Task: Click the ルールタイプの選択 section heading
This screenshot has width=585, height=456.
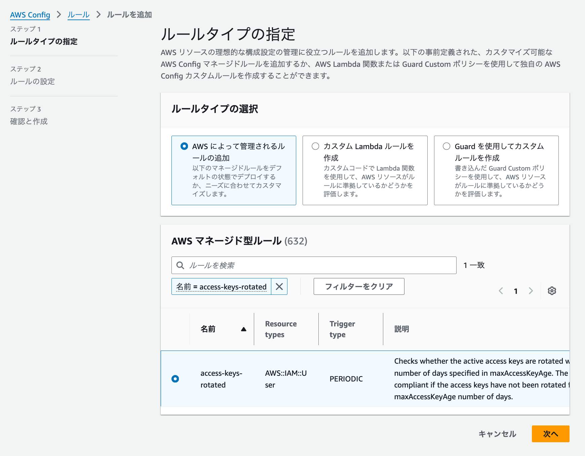Action: pyautogui.click(x=214, y=109)
